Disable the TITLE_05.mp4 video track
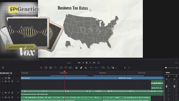This screenshot has height=101, width=179. pyautogui.click(x=9, y=78)
